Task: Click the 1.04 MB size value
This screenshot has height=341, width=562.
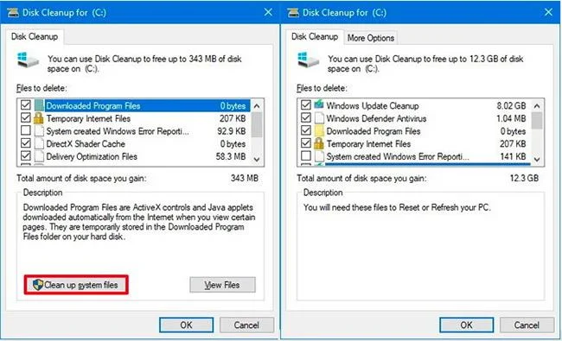Action: tap(511, 118)
